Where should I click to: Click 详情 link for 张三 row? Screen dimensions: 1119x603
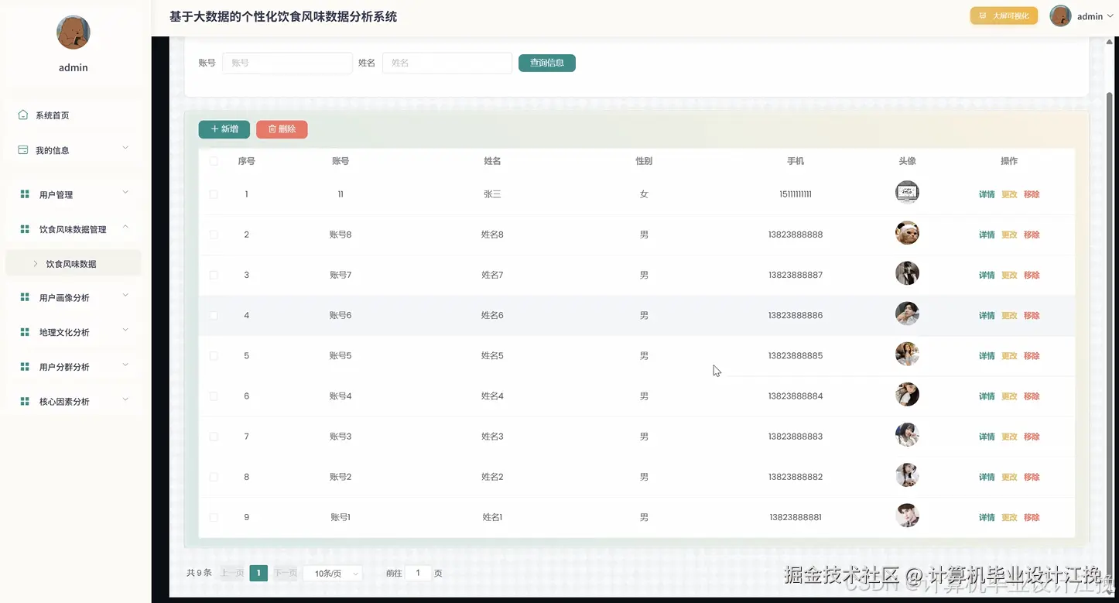point(987,194)
